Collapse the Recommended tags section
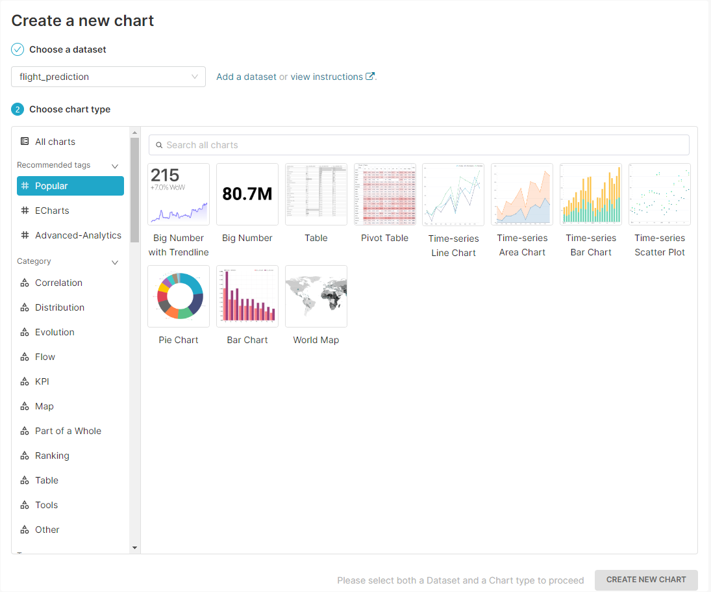This screenshot has width=711, height=592. pos(115,165)
